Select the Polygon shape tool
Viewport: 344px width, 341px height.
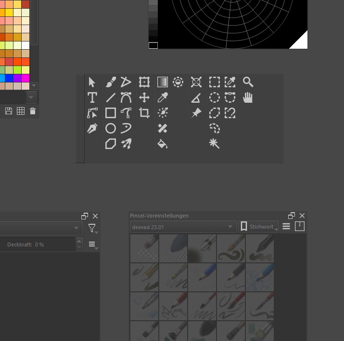click(111, 144)
